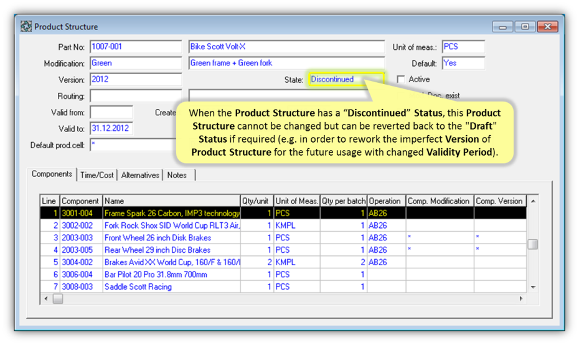
Task: Select row Saddle Scott Racing
Action: click(x=283, y=286)
